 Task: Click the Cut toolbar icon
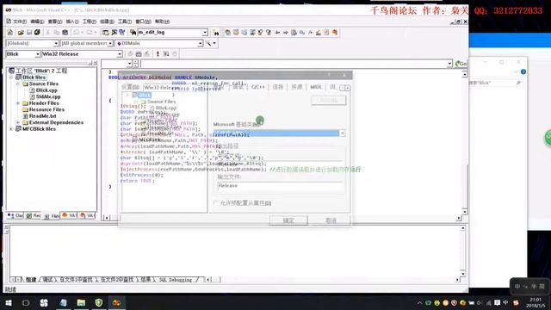pyautogui.click(x=48, y=33)
